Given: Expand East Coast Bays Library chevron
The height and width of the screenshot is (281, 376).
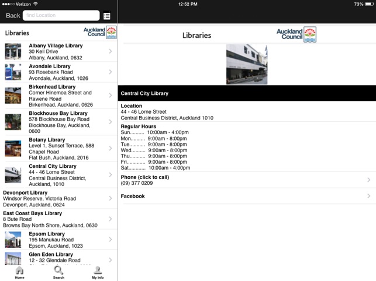Looking at the screenshot, I should click(x=111, y=219).
